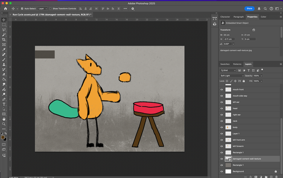Switch to the Swatches tab

[x=225, y=64]
